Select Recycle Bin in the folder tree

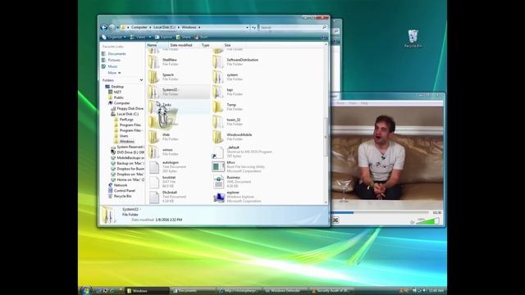point(120,196)
